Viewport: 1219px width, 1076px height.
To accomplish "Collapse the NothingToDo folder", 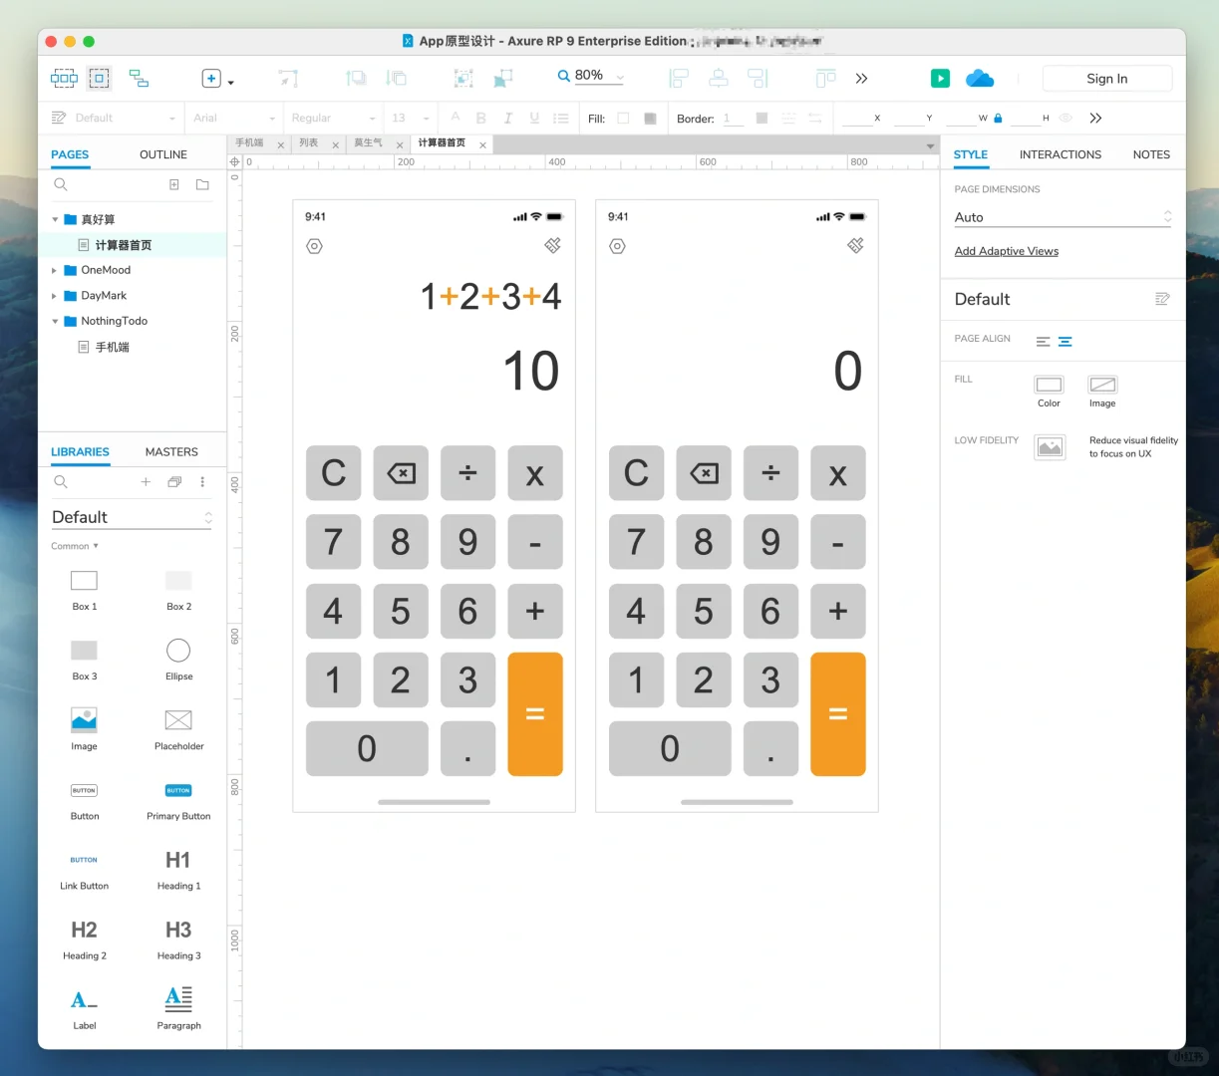I will [x=57, y=321].
